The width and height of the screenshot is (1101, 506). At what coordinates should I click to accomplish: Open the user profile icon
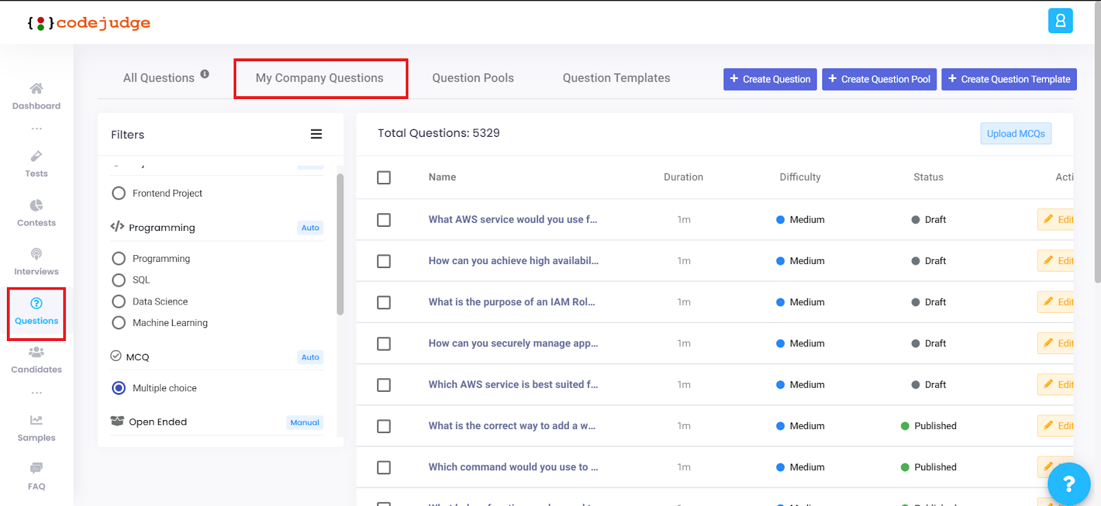click(x=1060, y=21)
